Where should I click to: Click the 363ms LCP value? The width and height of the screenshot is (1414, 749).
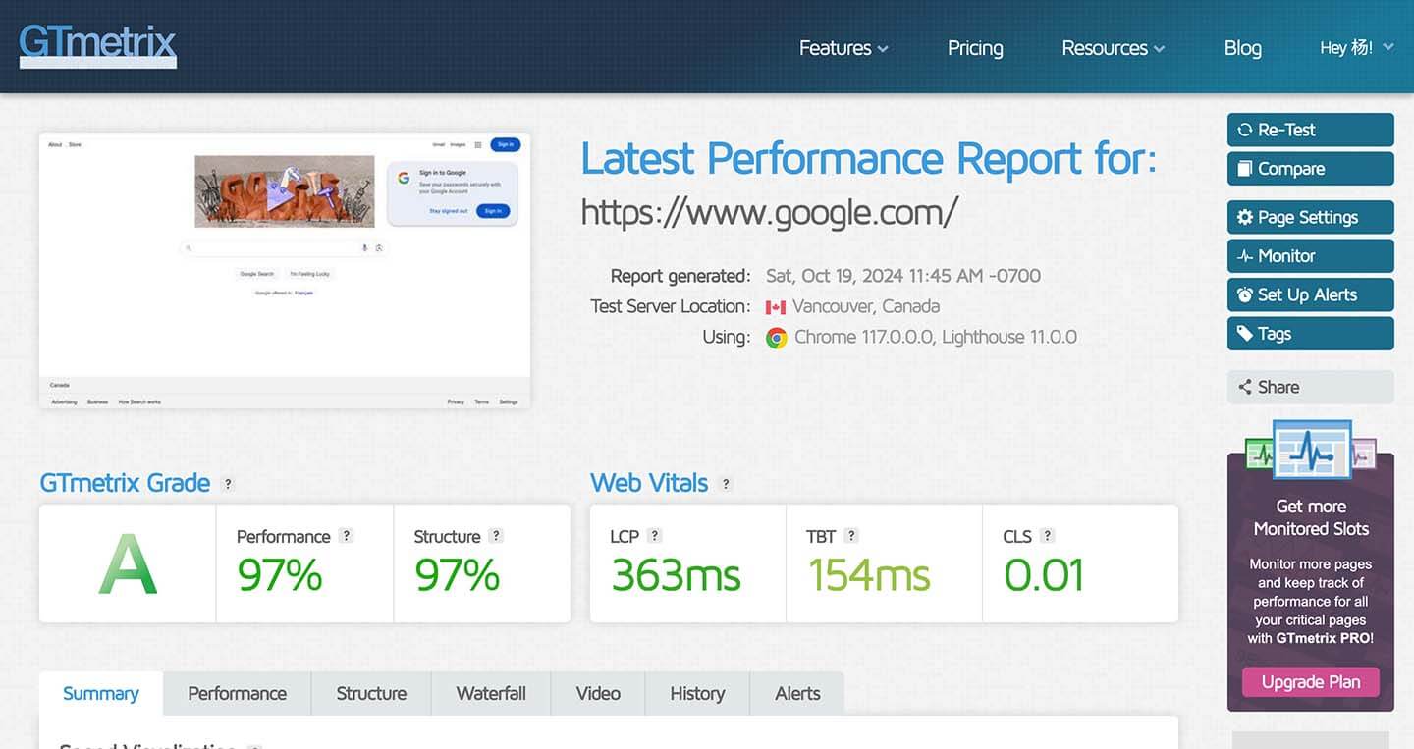677,575
